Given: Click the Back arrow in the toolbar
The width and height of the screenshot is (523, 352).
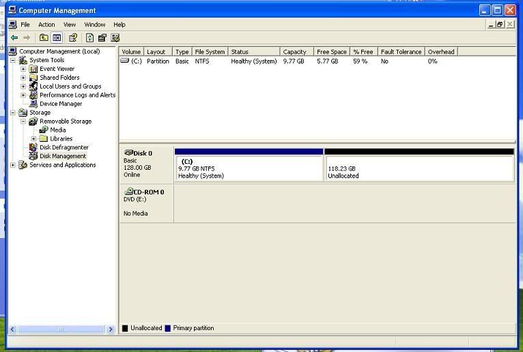Looking at the screenshot, I should (14, 38).
